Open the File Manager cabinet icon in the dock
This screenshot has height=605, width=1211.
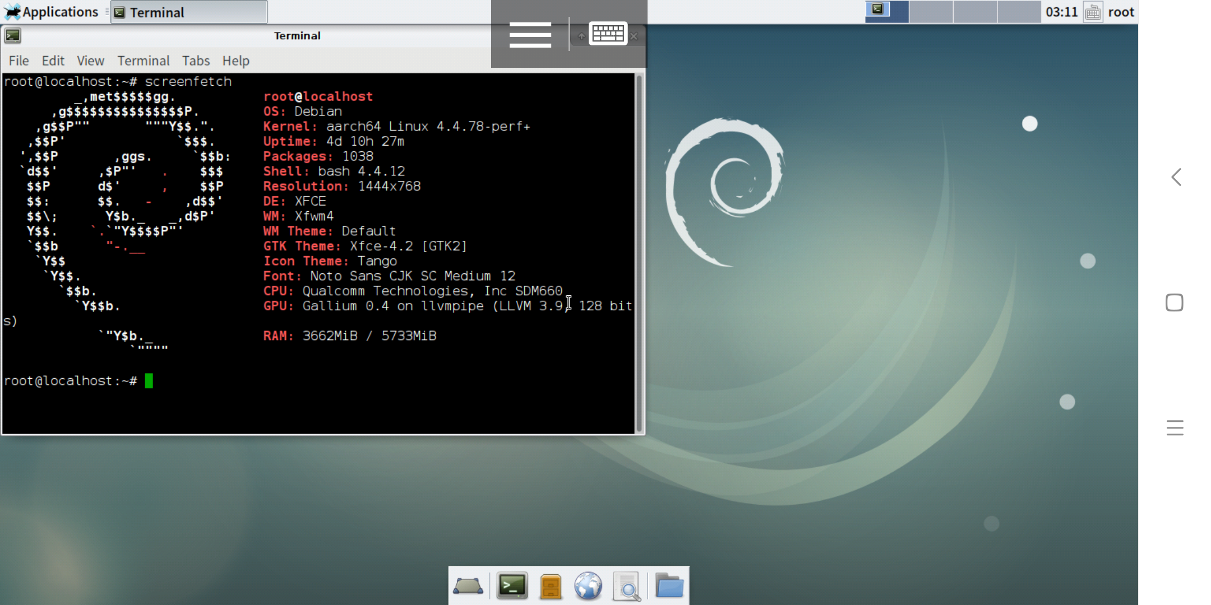(551, 587)
